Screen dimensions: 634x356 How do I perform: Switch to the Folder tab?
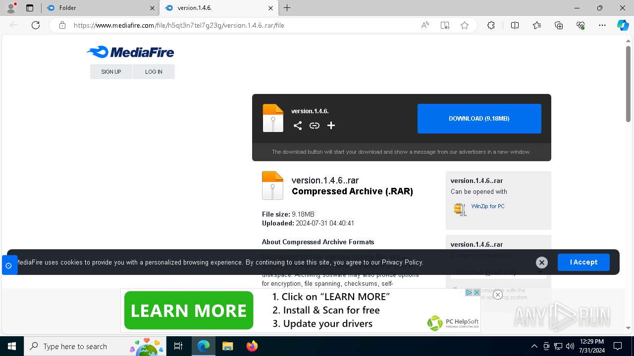click(100, 8)
